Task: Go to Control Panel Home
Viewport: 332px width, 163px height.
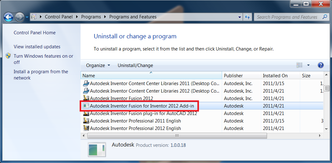Action: coord(35,33)
